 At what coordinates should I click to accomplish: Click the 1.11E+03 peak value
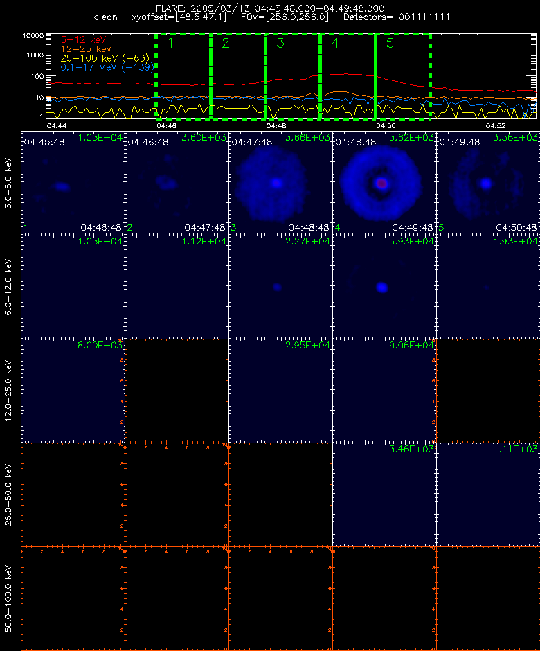[516, 449]
